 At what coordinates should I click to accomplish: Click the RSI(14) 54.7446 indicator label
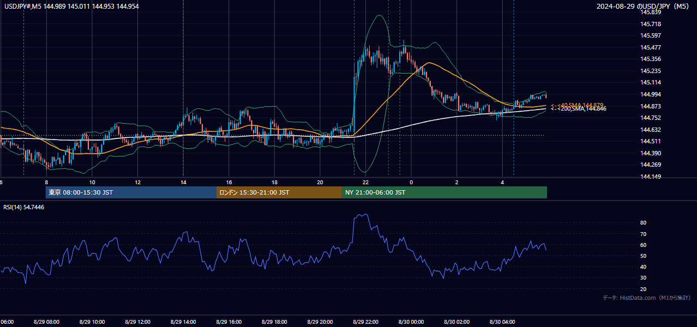(24, 207)
